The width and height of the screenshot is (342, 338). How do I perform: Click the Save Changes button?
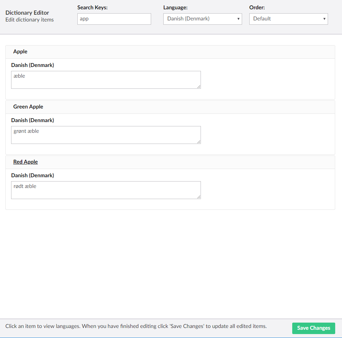pos(313,328)
